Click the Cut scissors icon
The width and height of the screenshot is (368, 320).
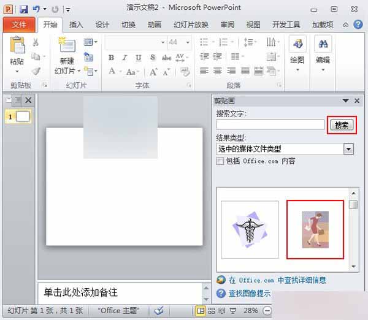(36, 42)
